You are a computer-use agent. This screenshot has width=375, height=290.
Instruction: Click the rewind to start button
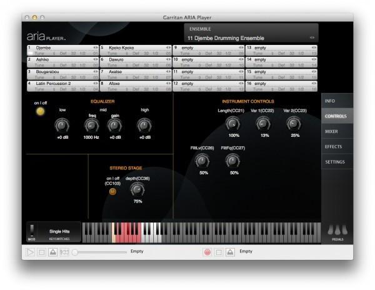pos(64,252)
